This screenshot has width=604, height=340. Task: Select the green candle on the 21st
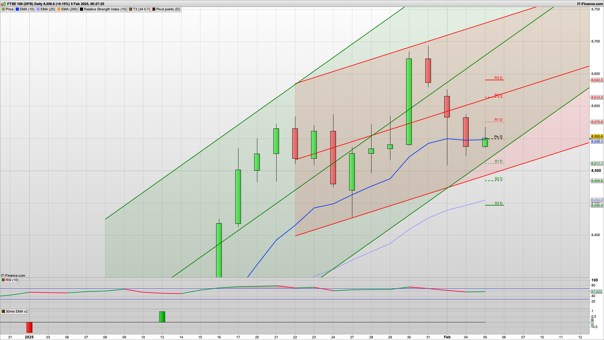click(276, 141)
